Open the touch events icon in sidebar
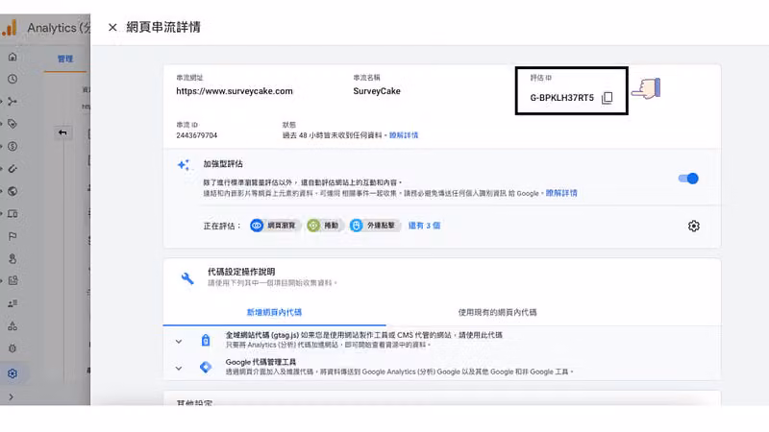Screen dimensions: 769x432 point(12,258)
